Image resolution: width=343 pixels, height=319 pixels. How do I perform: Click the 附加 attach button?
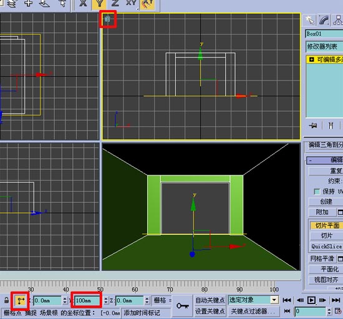(322, 212)
